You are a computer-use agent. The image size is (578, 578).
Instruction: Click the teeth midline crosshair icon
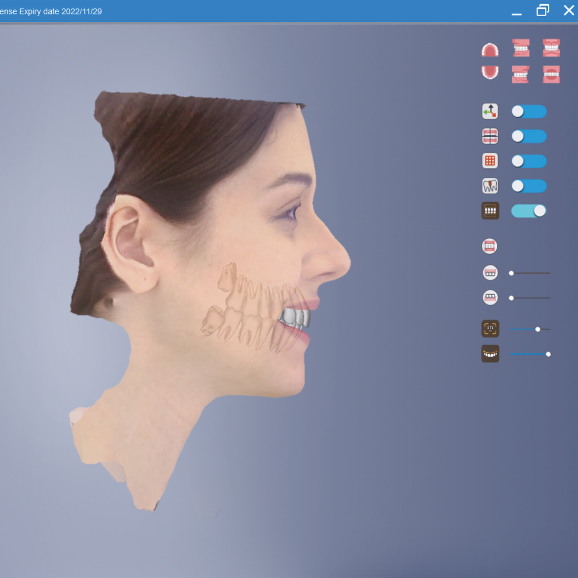pyautogui.click(x=490, y=136)
